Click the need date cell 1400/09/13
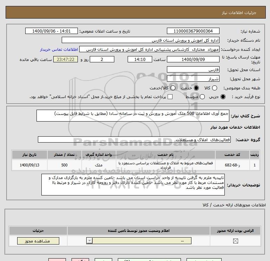This screenshot has width=270, height=261. [x=29, y=165]
